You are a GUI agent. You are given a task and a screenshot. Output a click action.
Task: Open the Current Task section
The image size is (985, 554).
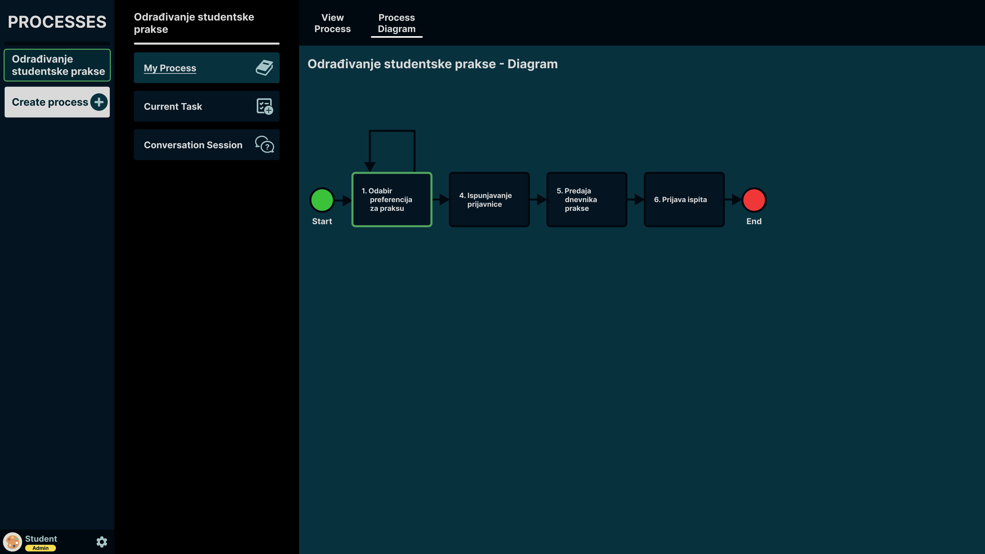click(173, 106)
